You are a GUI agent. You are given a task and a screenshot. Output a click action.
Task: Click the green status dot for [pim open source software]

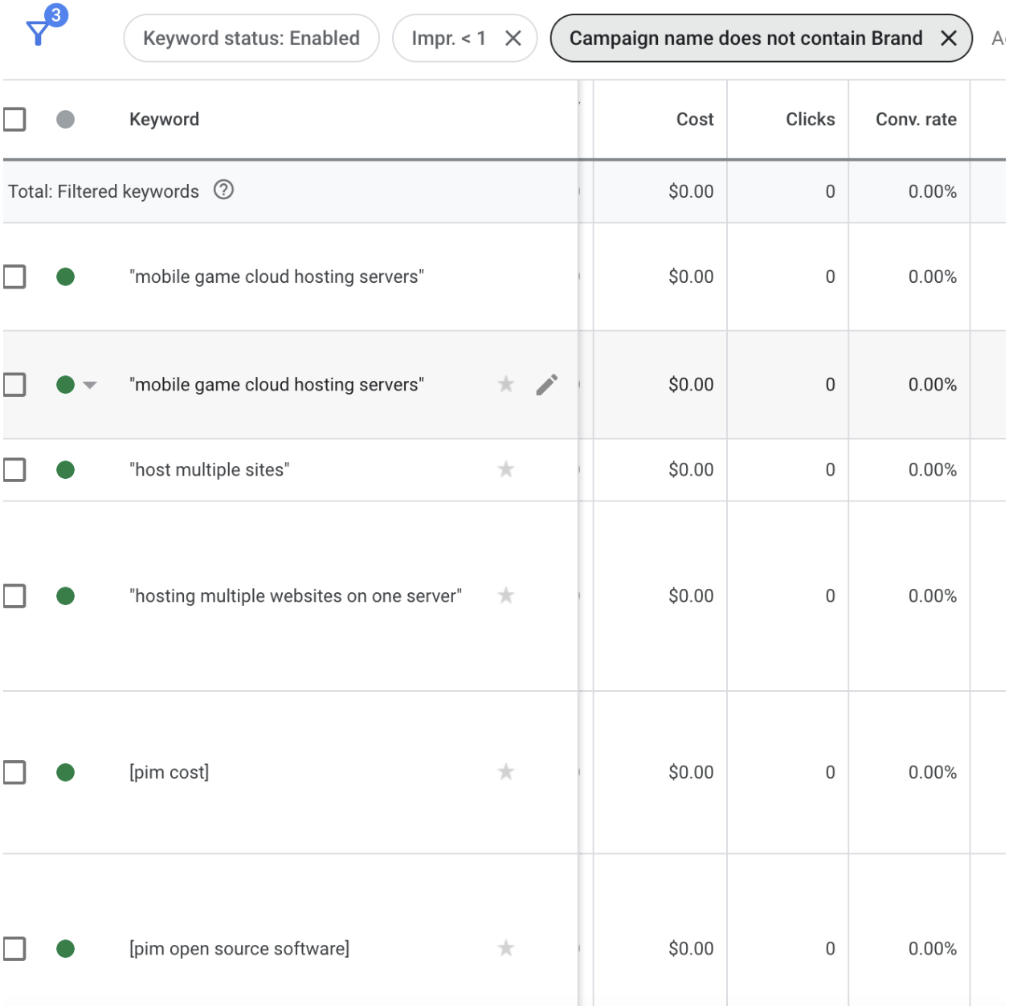pos(66,948)
